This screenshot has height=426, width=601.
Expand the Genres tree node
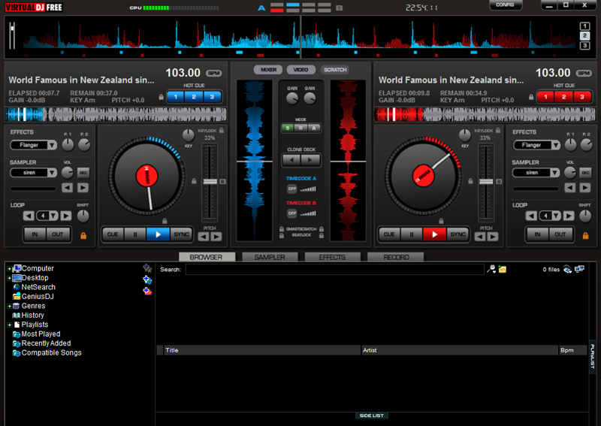9,307
